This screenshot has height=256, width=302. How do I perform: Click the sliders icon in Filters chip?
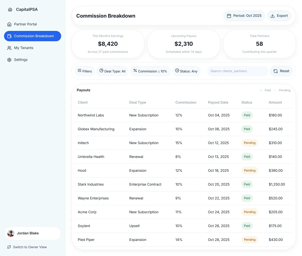click(80, 71)
